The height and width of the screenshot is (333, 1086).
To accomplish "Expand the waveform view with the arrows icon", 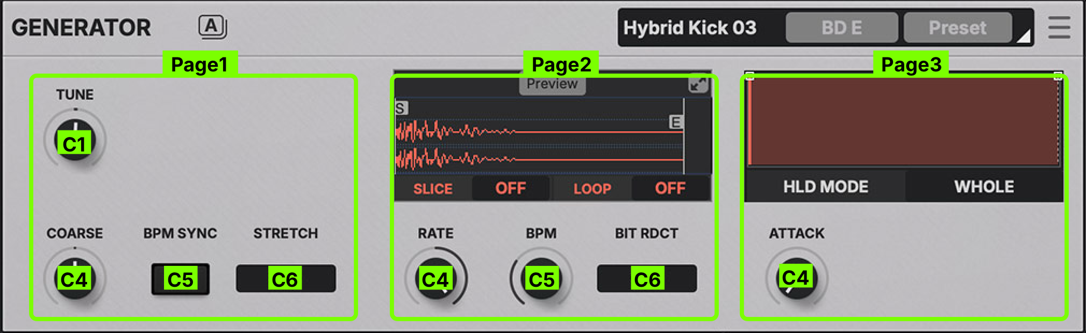I will point(698,85).
